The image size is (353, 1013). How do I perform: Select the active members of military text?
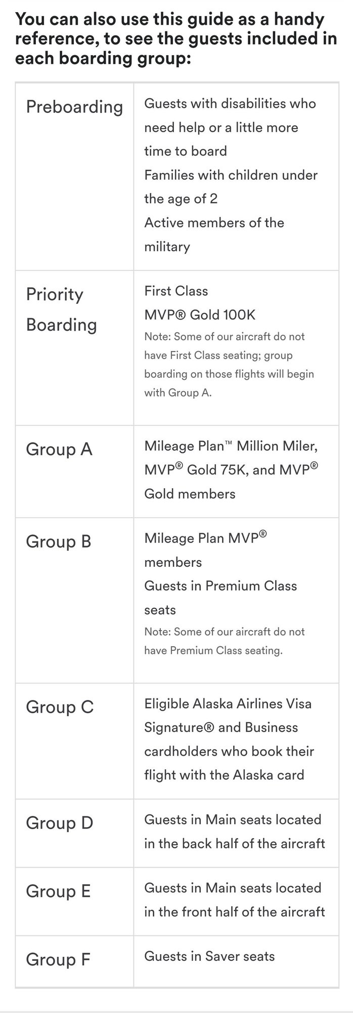[214, 235]
